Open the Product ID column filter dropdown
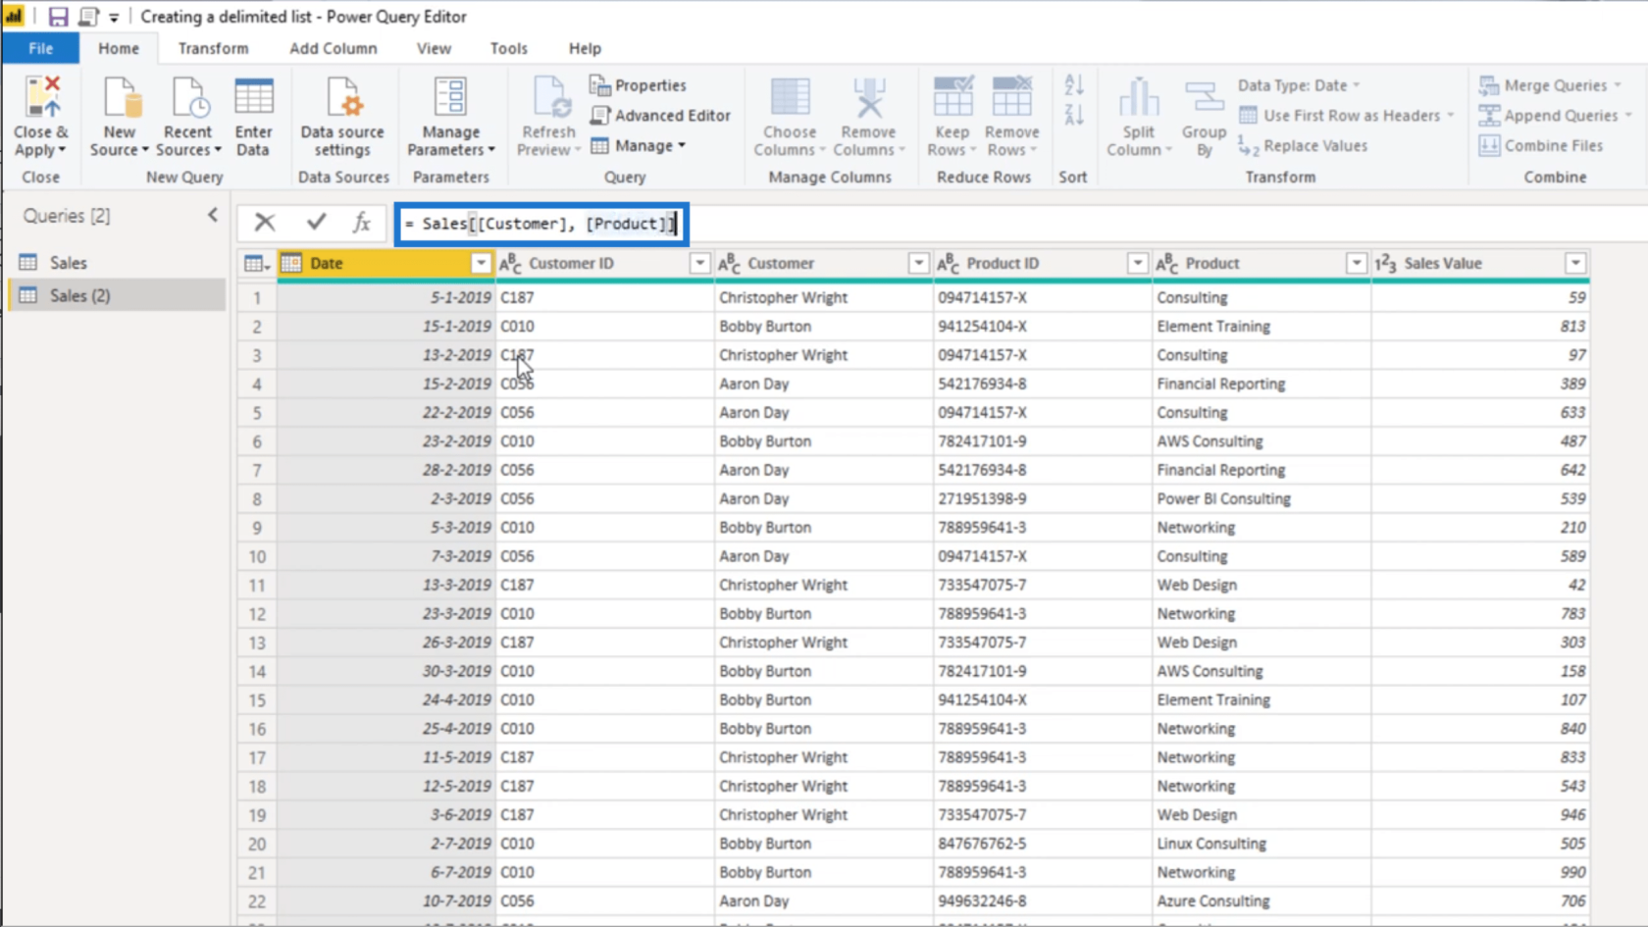The image size is (1648, 927). coord(1137,263)
